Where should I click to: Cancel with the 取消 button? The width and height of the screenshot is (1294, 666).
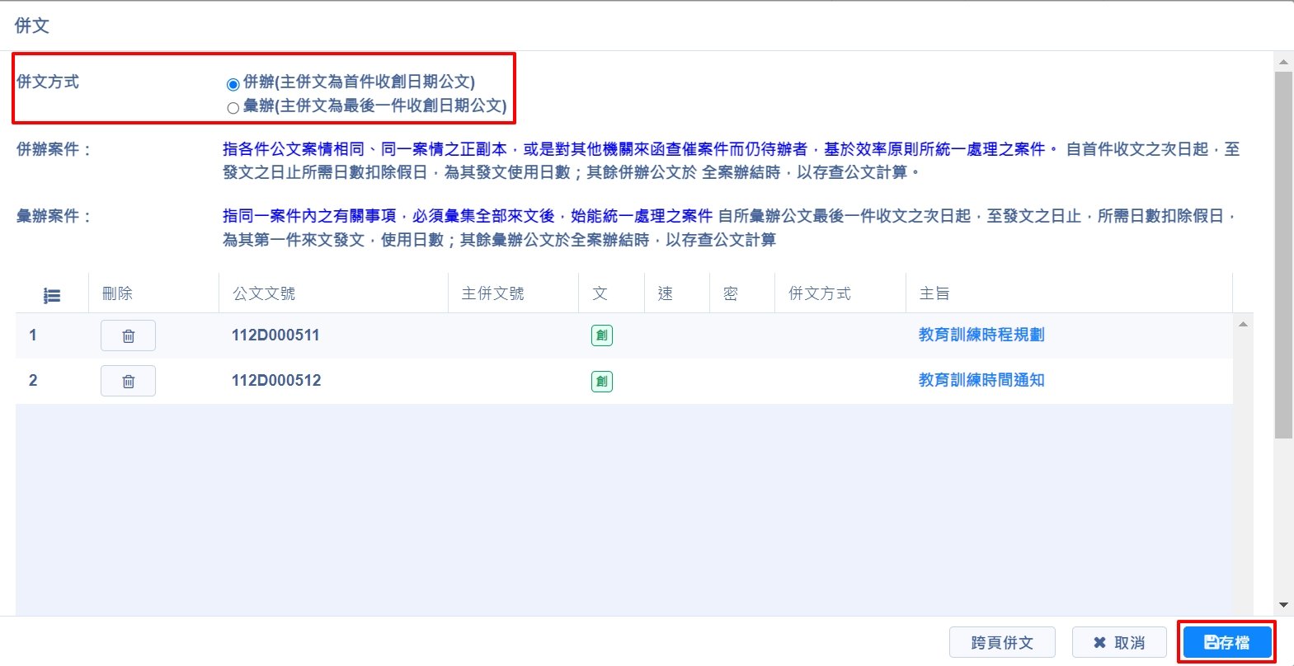click(1119, 642)
